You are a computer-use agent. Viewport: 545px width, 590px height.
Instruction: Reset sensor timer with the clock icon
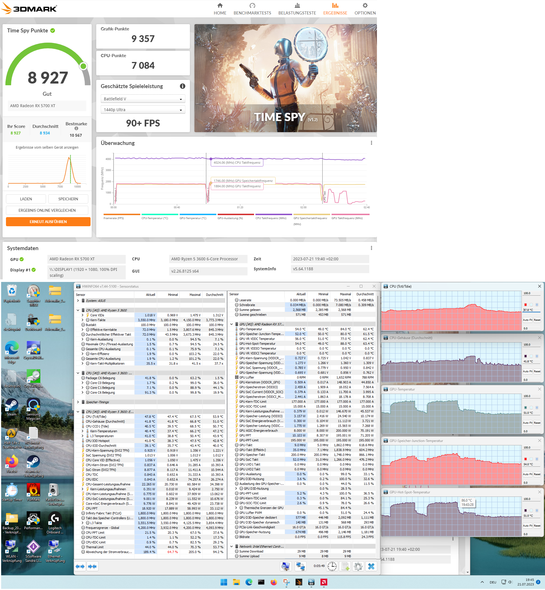pos(332,566)
